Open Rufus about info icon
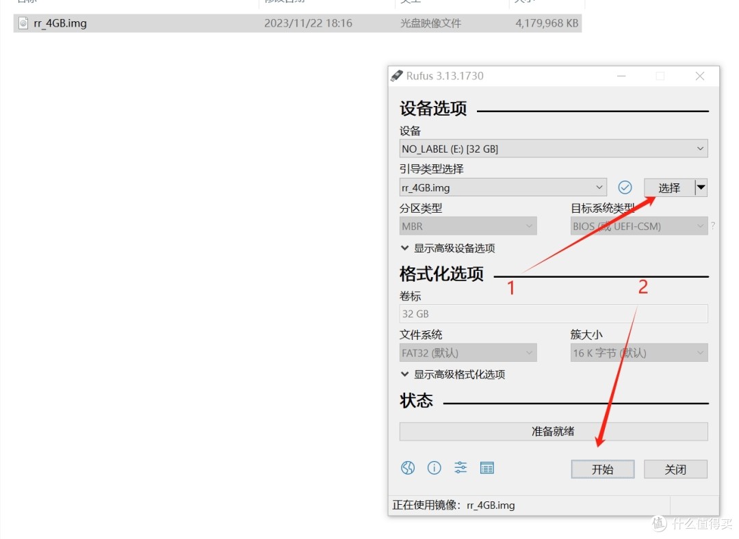Screen dimensions: 739x539 pyautogui.click(x=434, y=468)
